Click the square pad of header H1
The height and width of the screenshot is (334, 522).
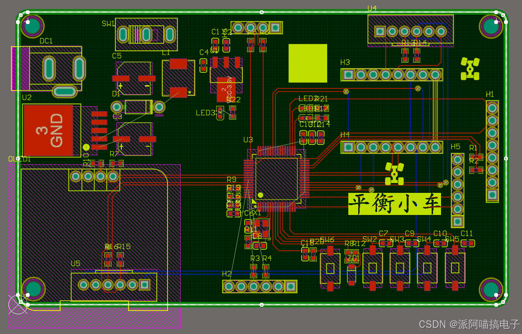pyautogui.click(x=492, y=195)
